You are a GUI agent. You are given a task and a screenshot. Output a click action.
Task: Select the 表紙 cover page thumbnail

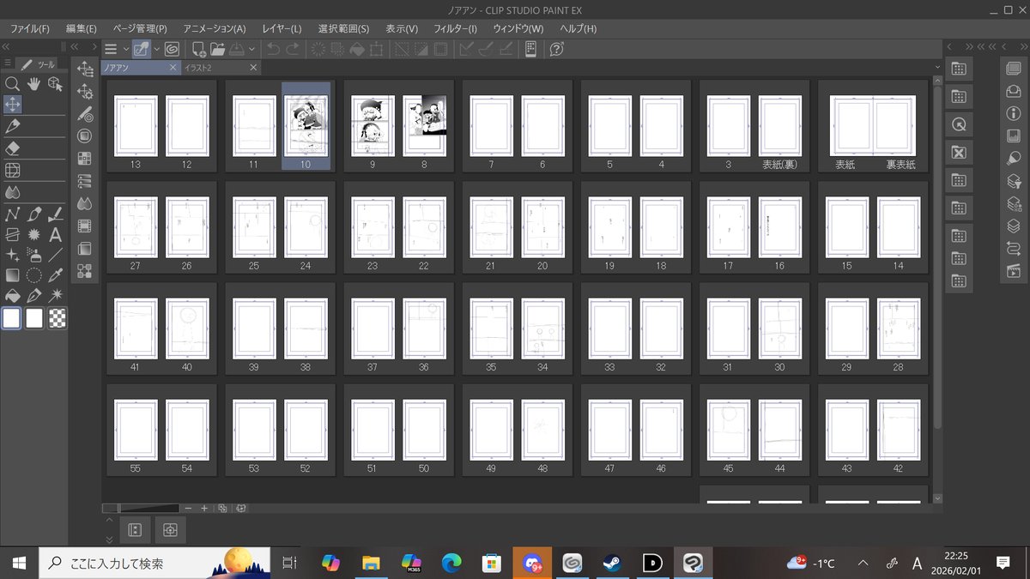tap(851, 126)
